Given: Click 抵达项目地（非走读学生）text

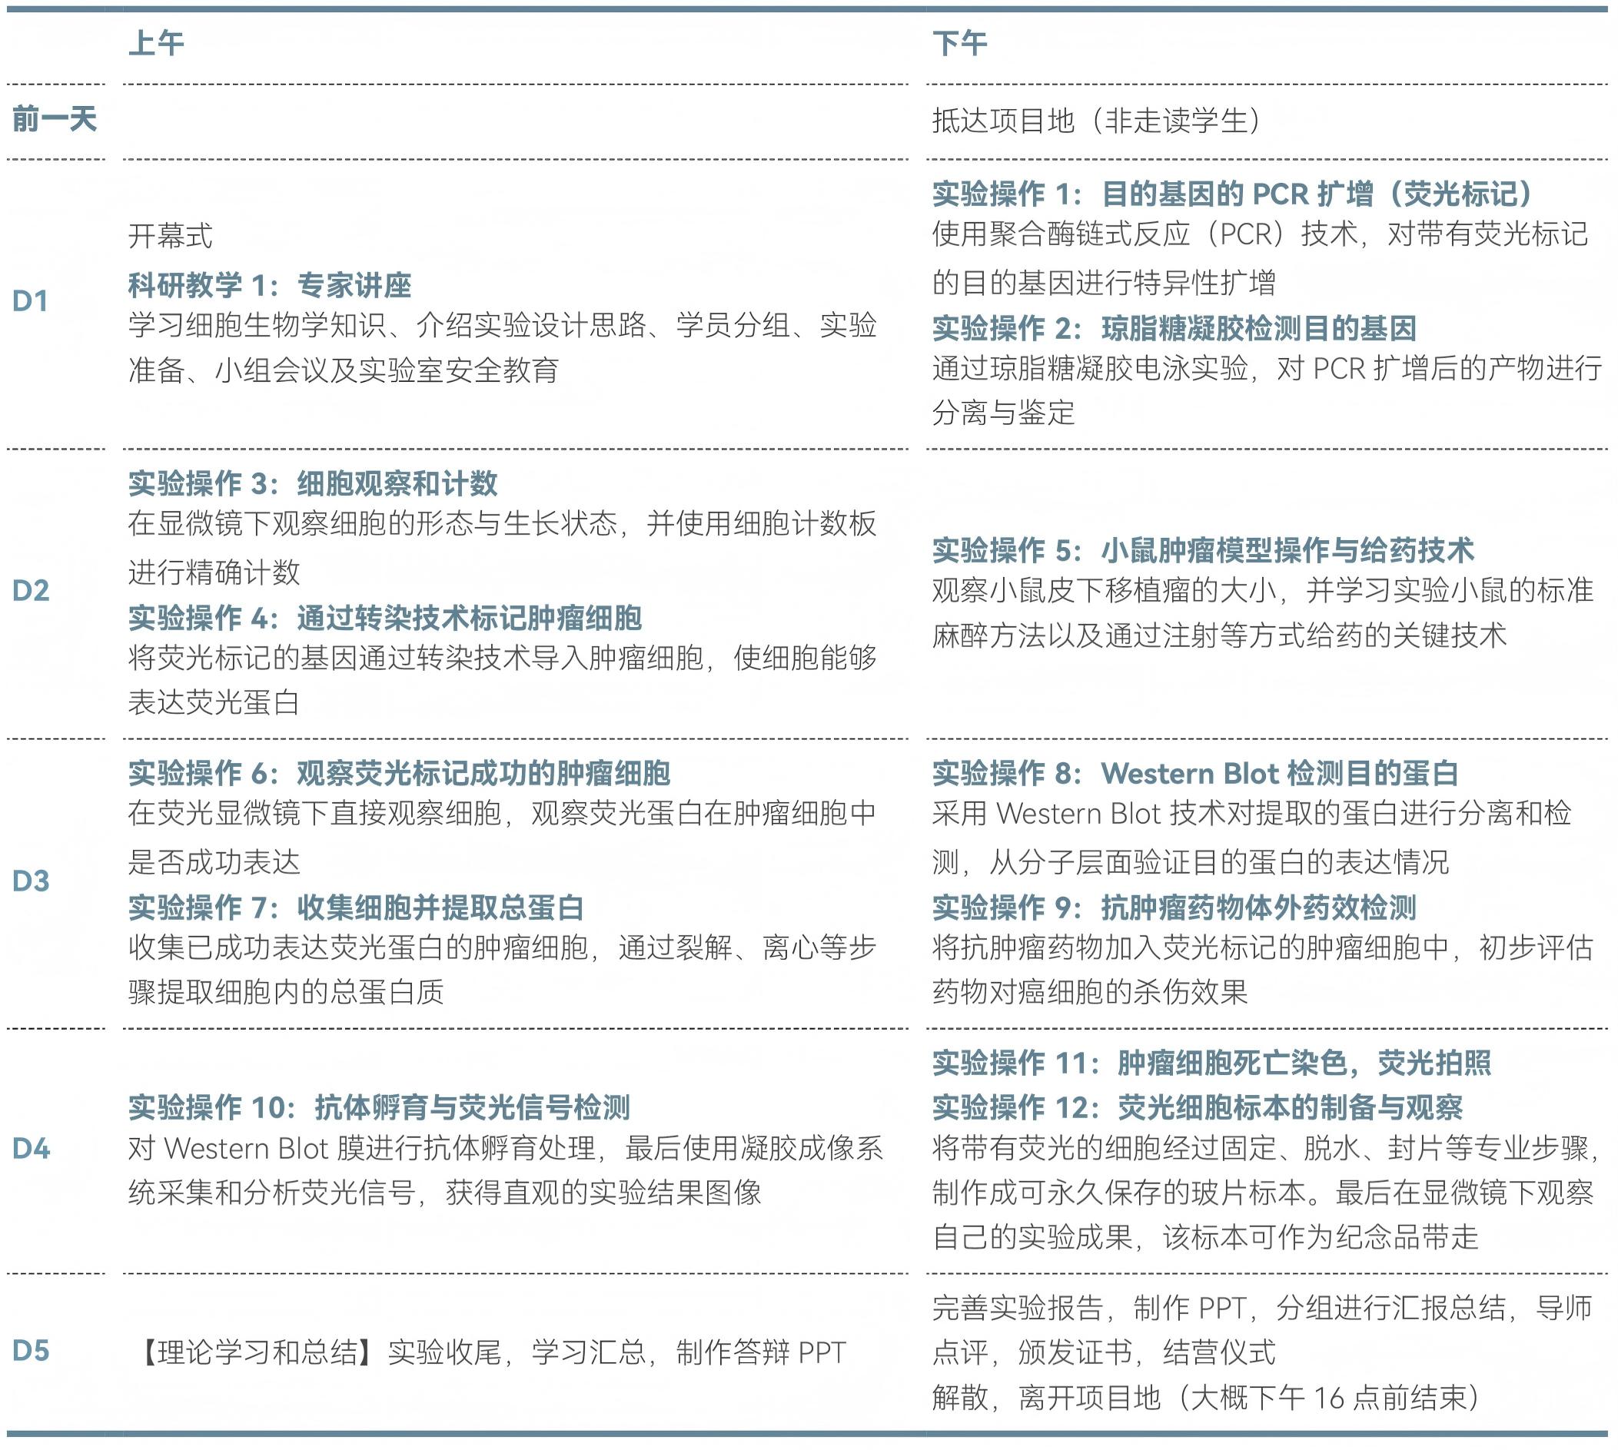Looking at the screenshot, I should (1097, 121).
